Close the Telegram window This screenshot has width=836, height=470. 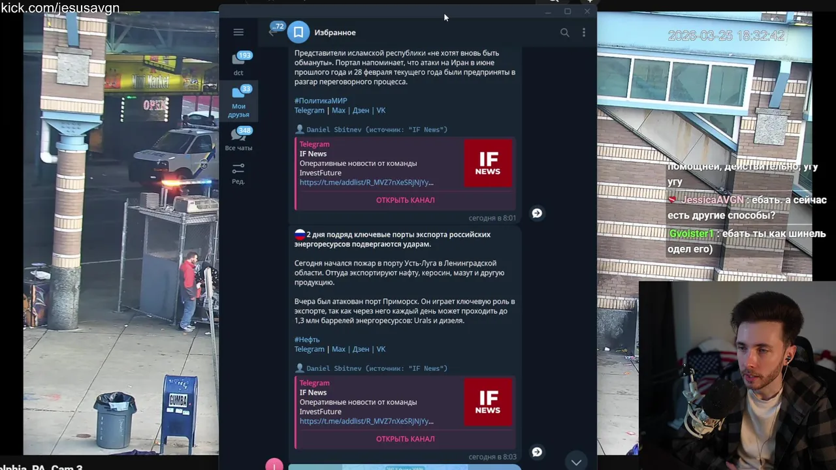click(x=587, y=12)
